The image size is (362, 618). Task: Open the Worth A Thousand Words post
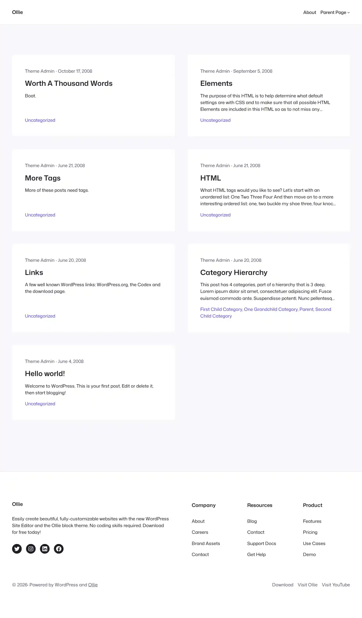coord(69,83)
